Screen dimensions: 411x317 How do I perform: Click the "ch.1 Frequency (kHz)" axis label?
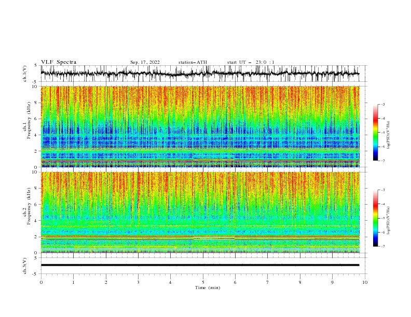(27, 120)
